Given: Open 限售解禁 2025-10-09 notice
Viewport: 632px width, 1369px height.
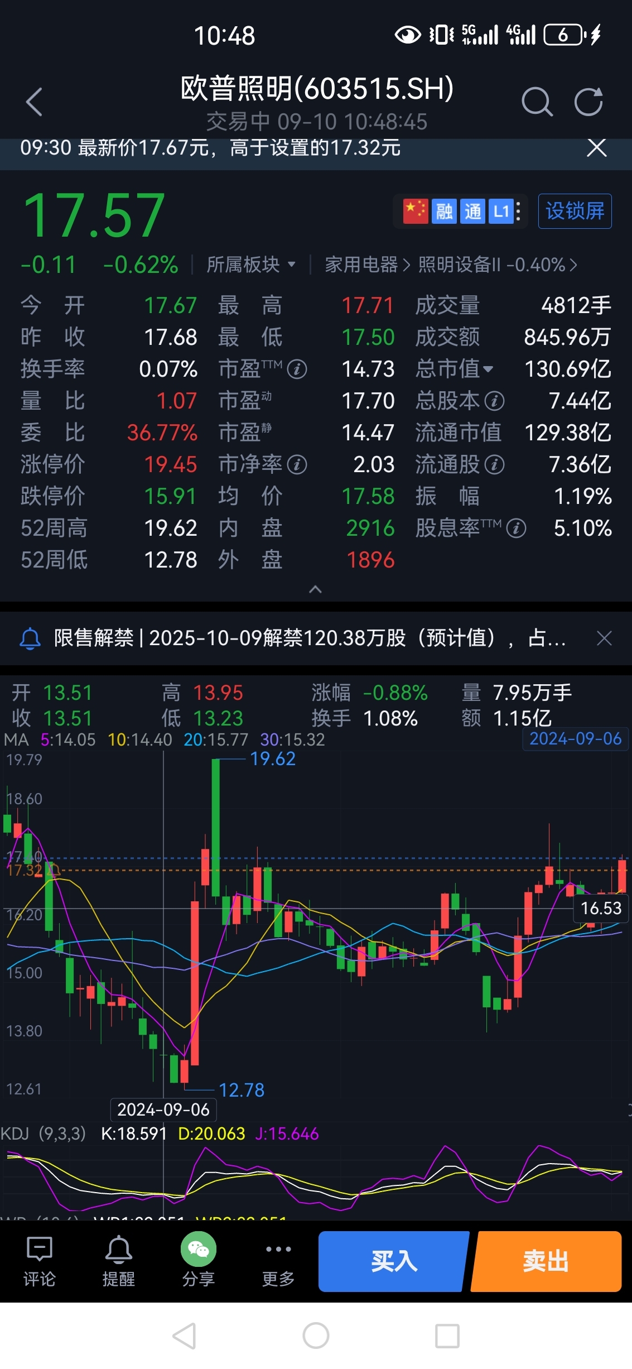Looking at the screenshot, I should point(310,638).
